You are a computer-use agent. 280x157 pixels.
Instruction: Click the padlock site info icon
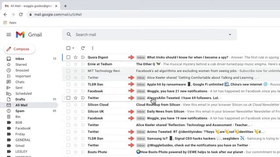(x=31, y=14)
